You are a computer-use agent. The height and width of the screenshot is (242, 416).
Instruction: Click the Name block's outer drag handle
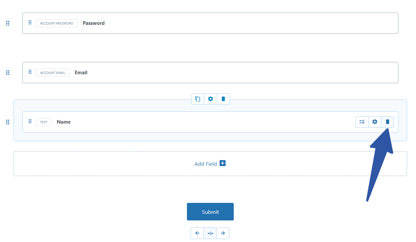point(8,122)
